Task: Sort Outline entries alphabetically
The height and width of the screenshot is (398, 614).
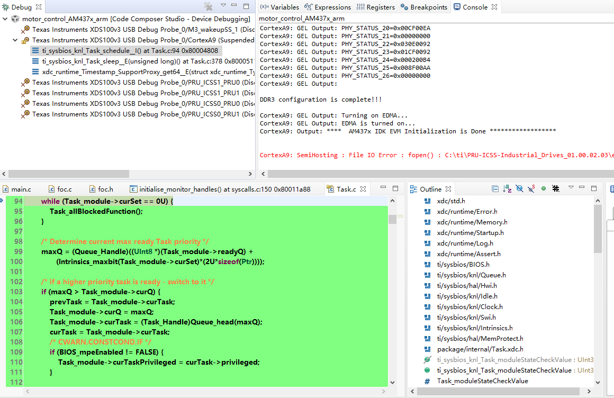Action: tap(507, 189)
